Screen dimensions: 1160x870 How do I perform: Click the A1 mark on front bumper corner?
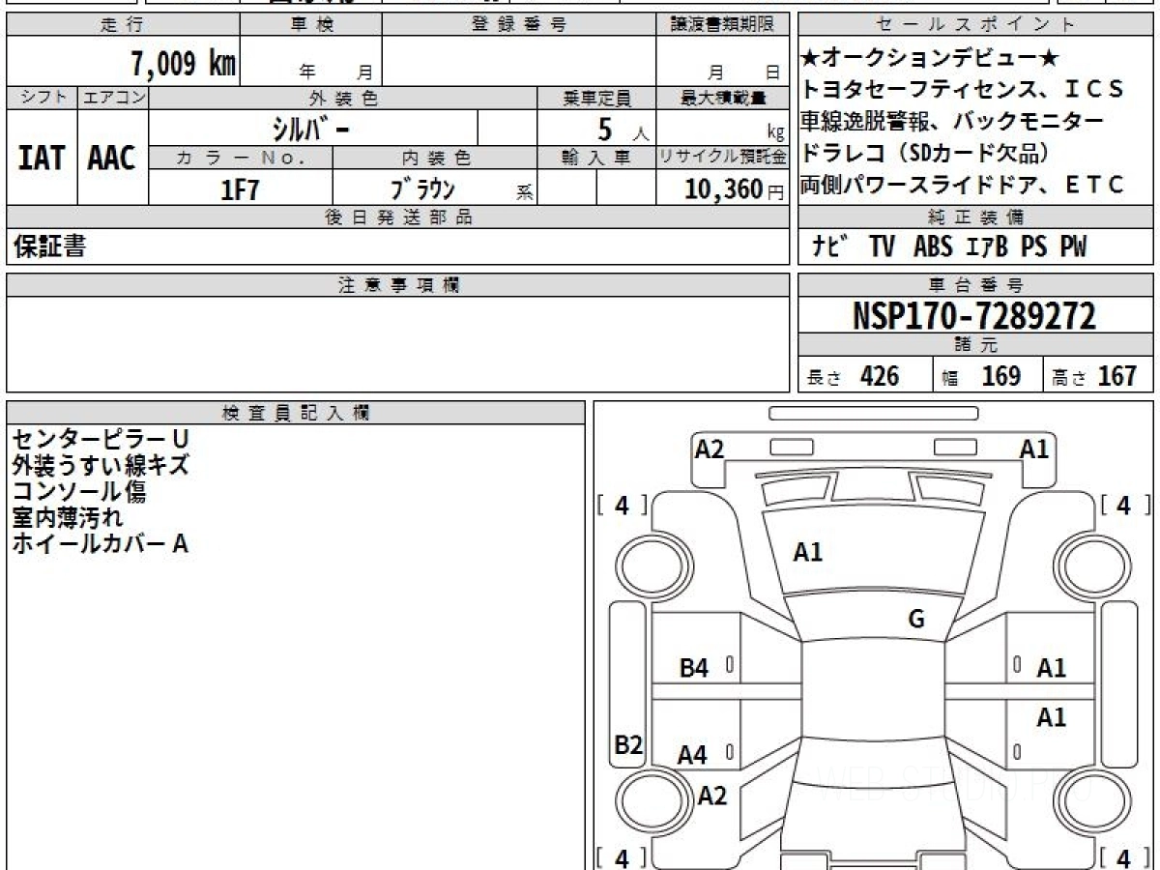(1034, 449)
